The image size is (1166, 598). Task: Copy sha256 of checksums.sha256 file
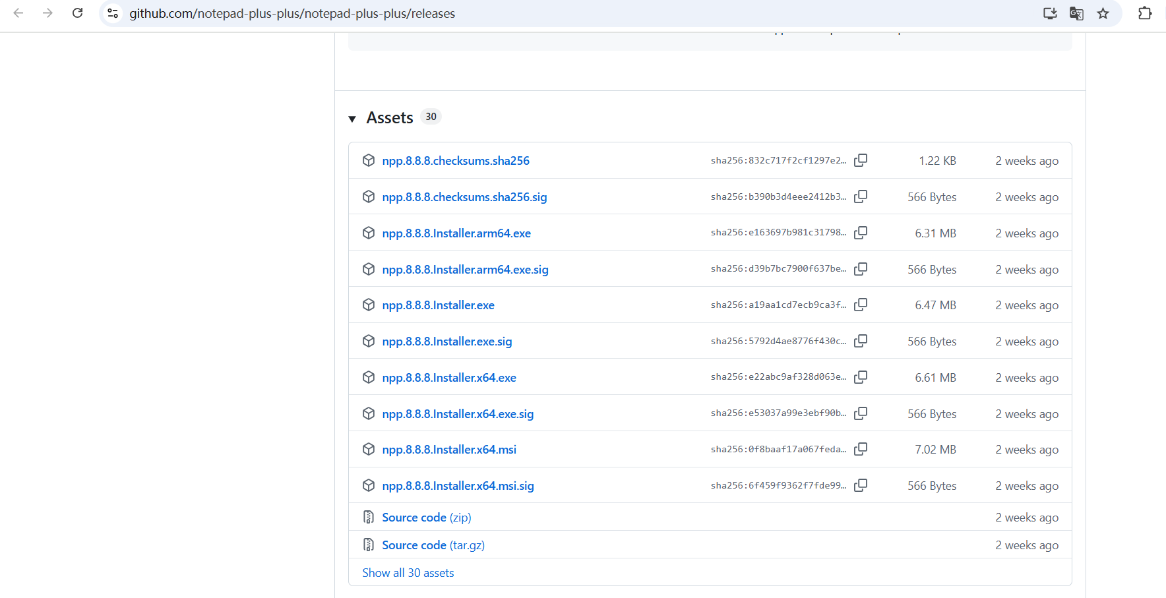[861, 160]
